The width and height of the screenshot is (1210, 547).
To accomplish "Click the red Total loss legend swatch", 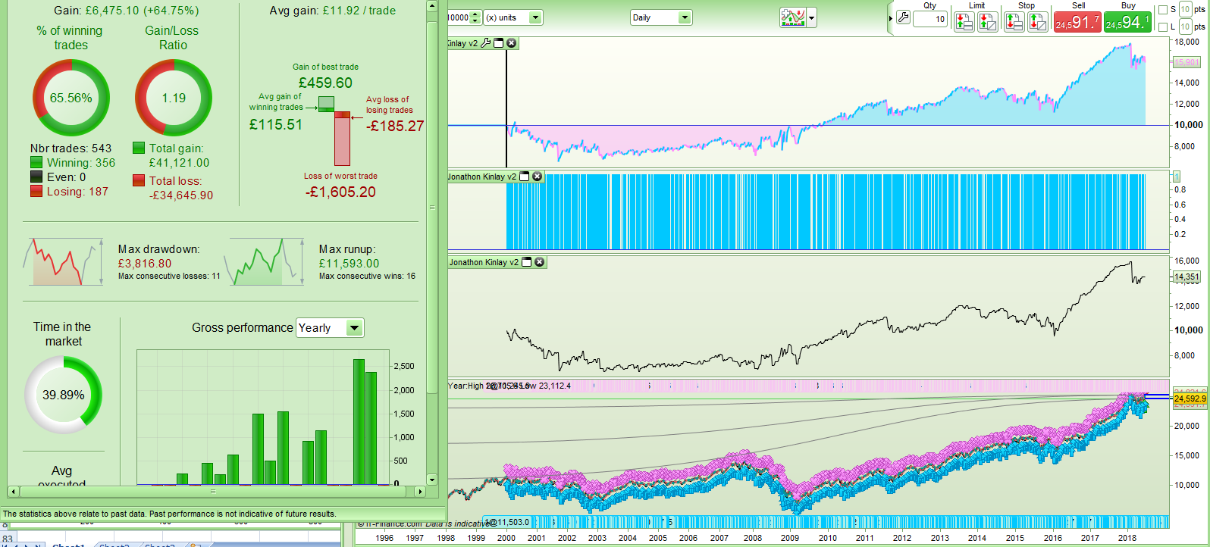I will point(139,180).
